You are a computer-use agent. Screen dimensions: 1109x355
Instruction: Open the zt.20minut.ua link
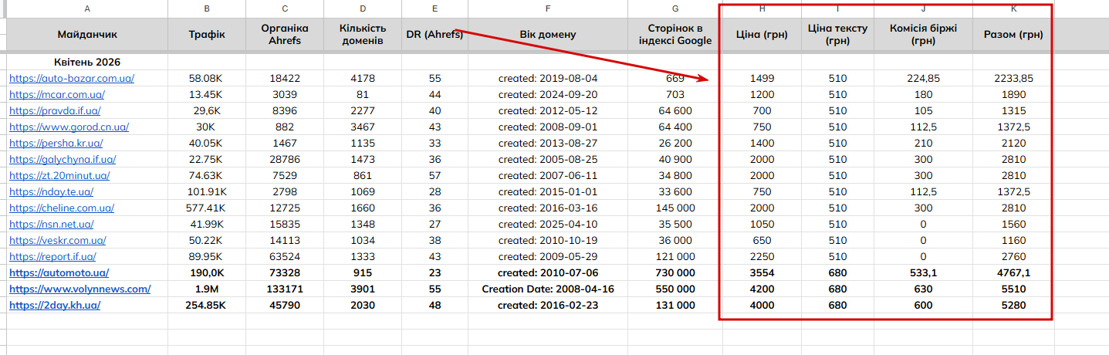coord(59,176)
